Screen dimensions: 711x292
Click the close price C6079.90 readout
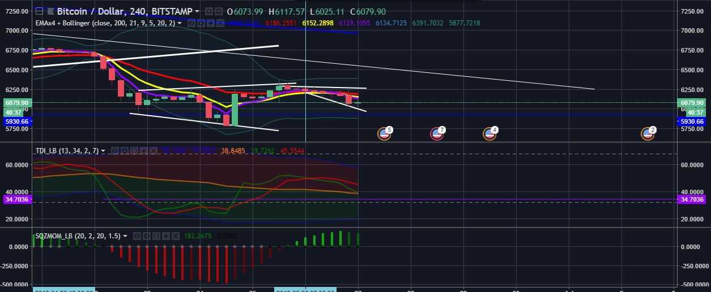[x=368, y=11]
